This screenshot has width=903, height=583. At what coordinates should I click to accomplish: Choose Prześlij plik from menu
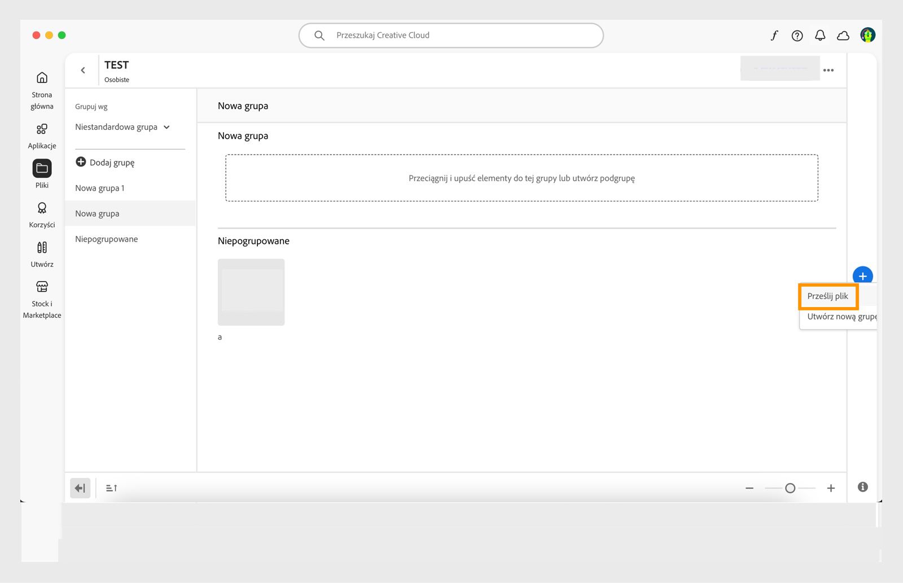[828, 296]
